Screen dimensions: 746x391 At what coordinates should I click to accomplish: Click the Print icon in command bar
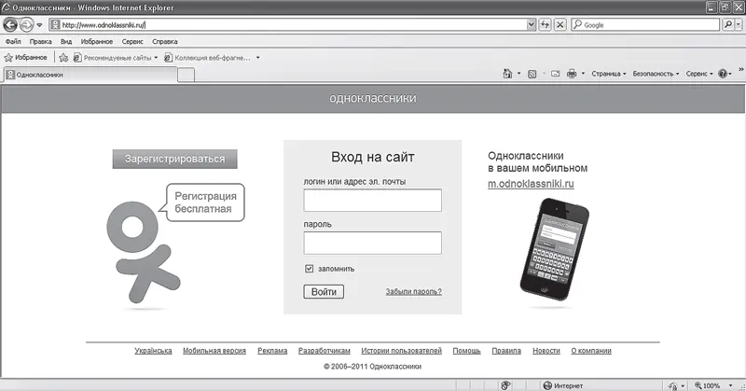coord(572,73)
